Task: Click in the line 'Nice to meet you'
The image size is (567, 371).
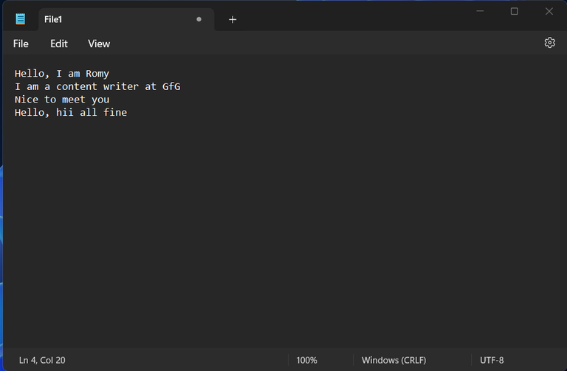Action: (62, 100)
